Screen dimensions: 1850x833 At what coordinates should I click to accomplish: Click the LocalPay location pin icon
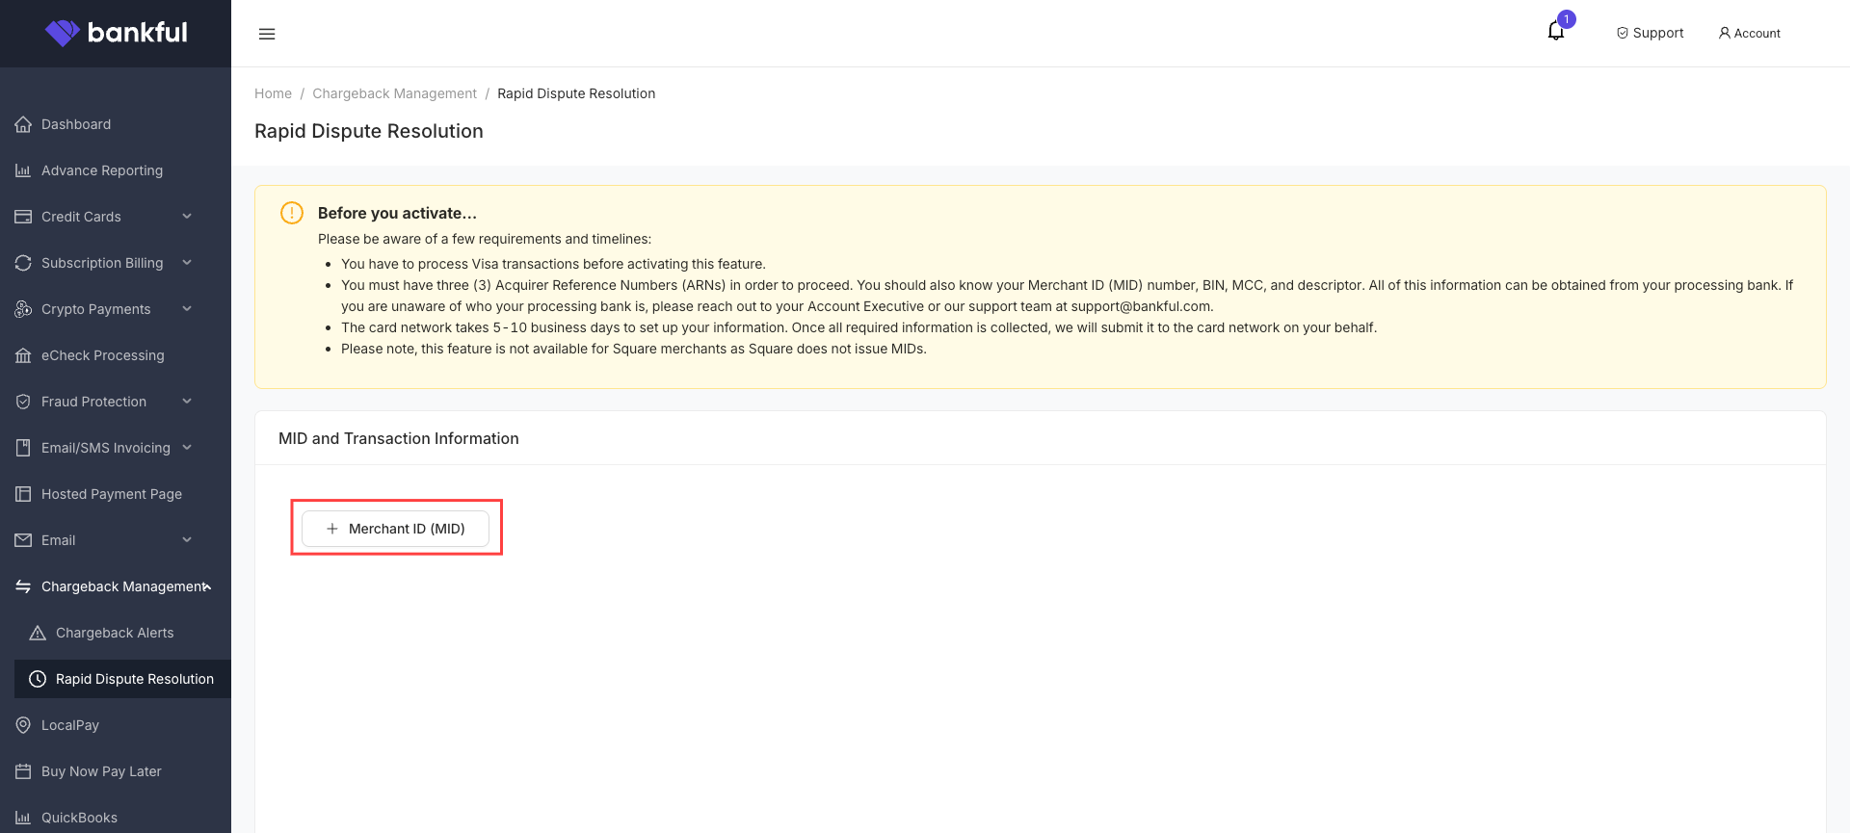tap(23, 725)
